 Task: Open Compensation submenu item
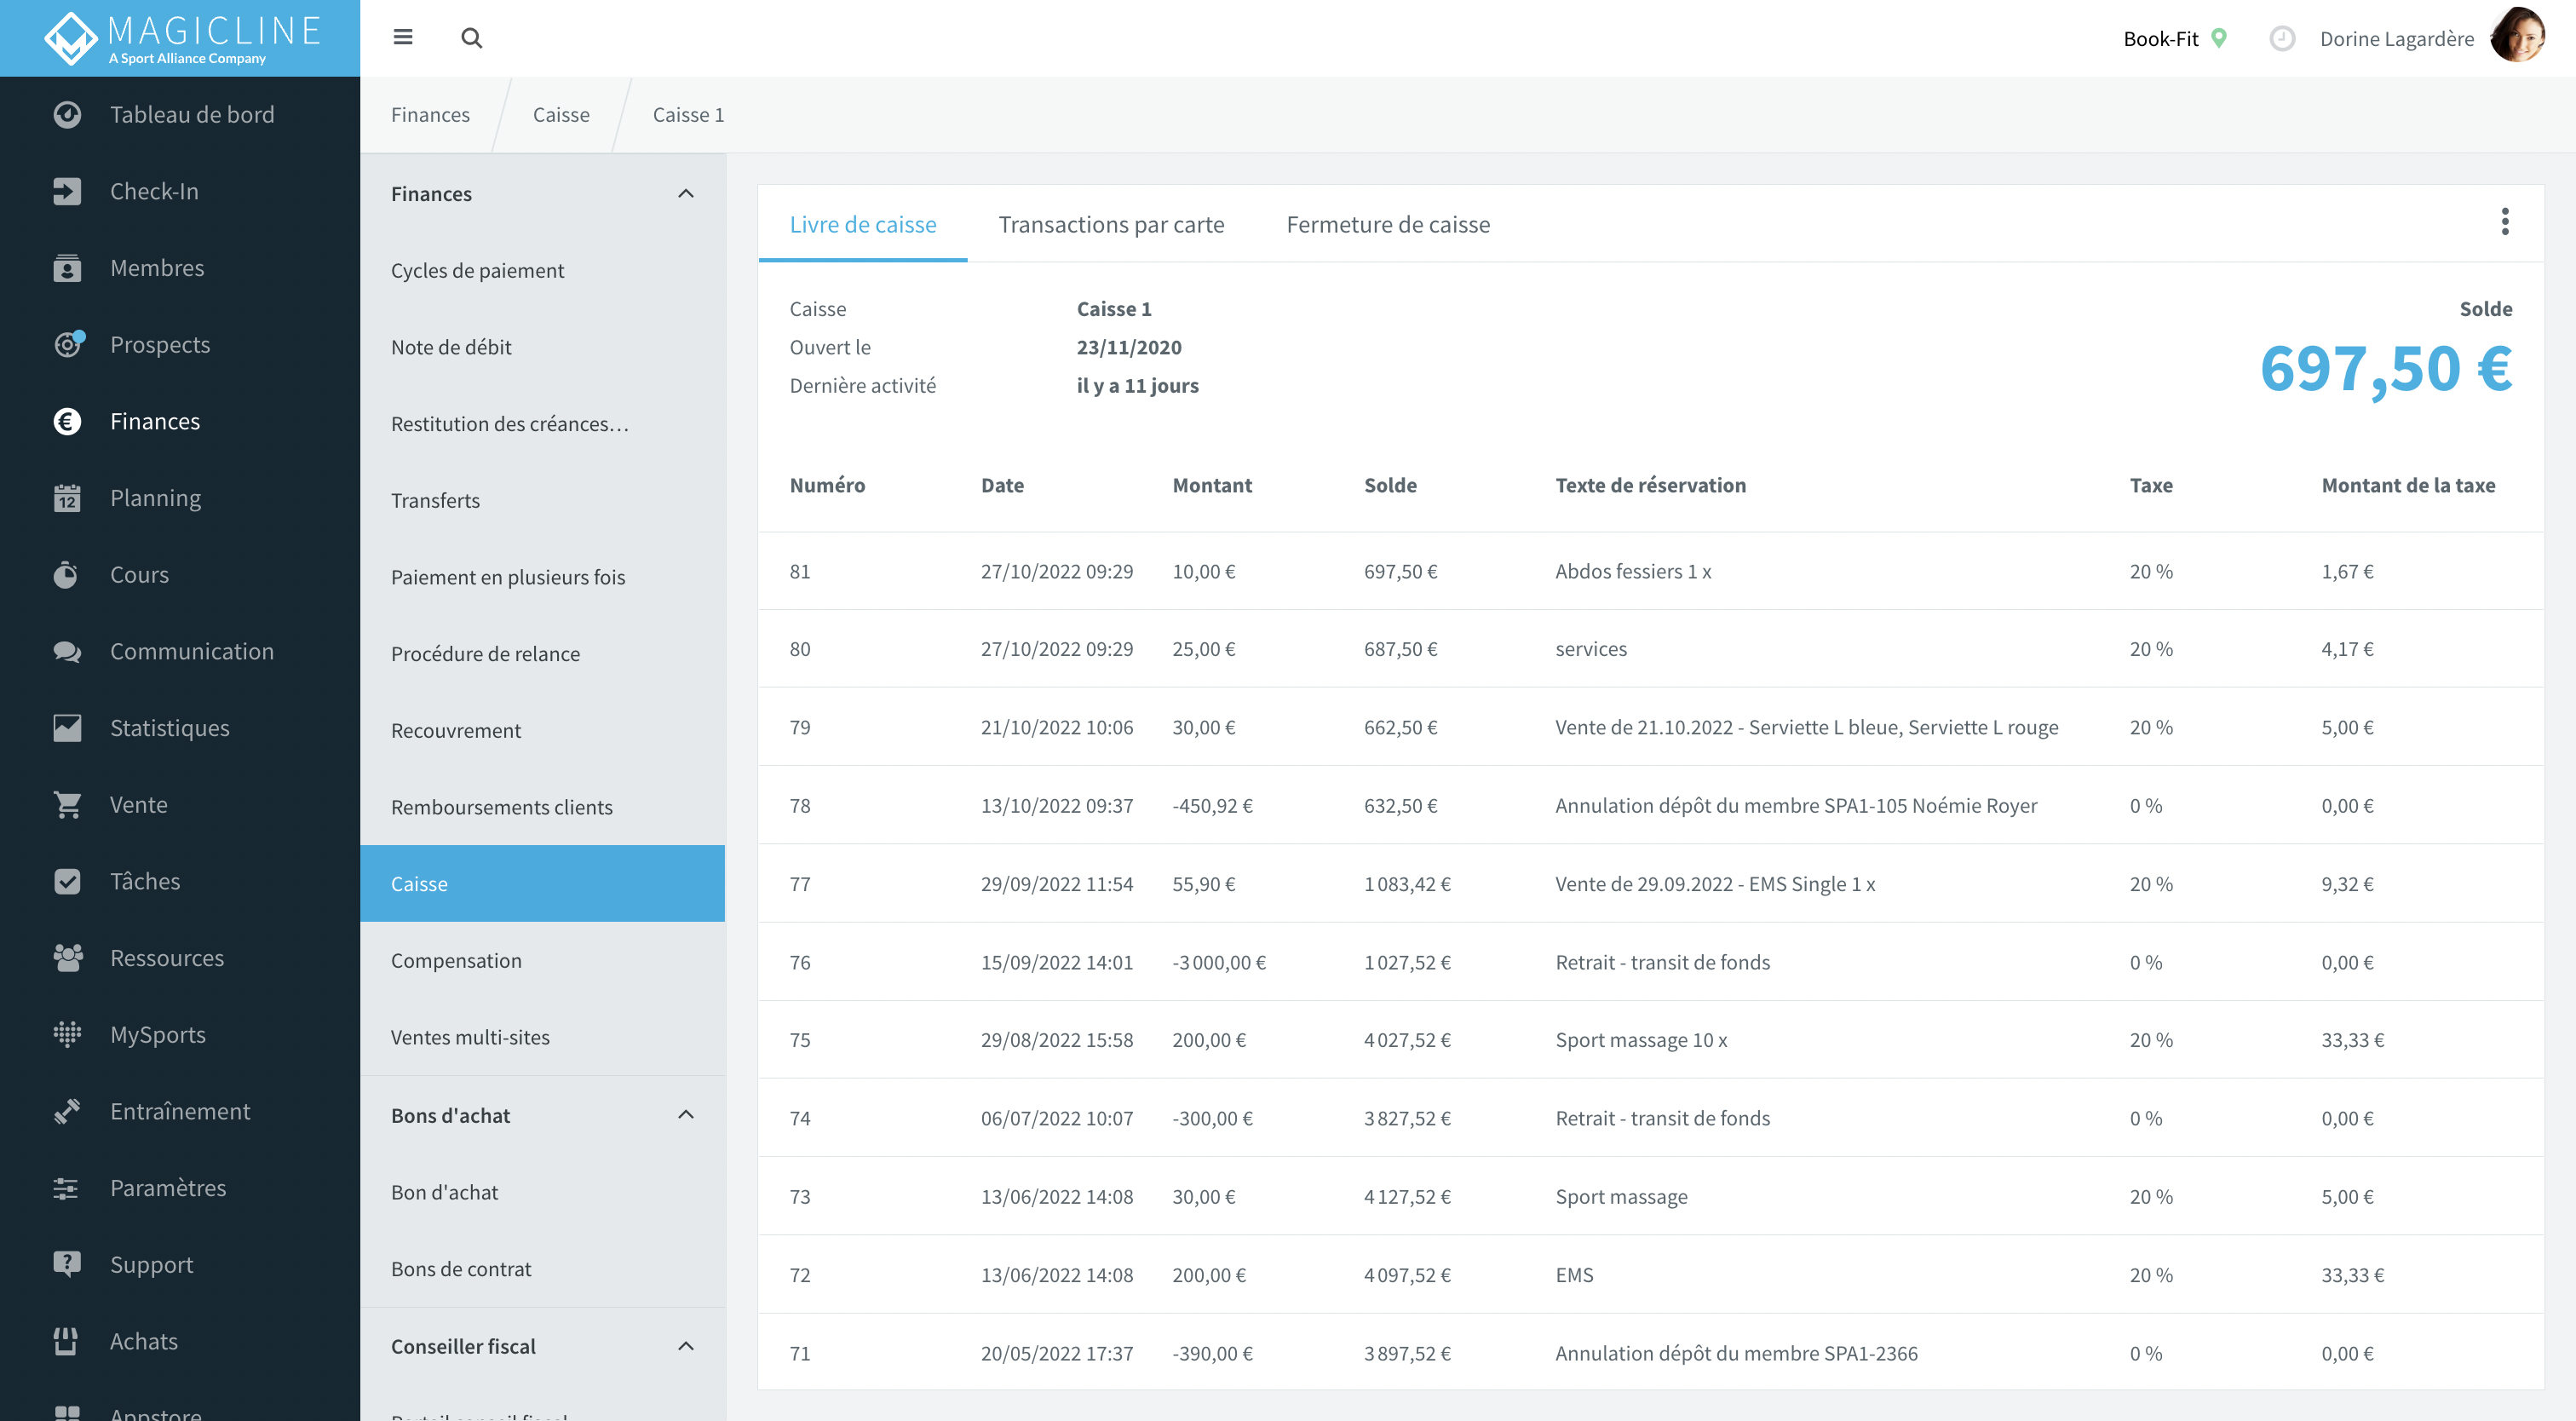click(x=543, y=960)
